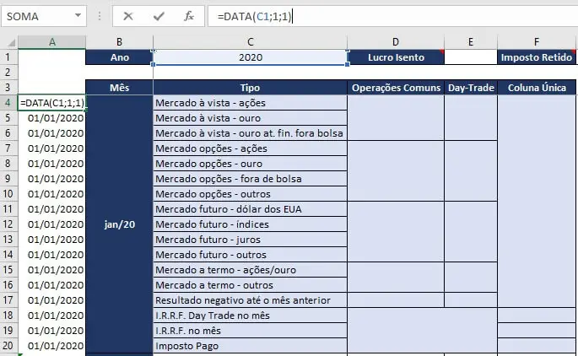Click Mercado à vista - ouro cell

(x=251, y=118)
